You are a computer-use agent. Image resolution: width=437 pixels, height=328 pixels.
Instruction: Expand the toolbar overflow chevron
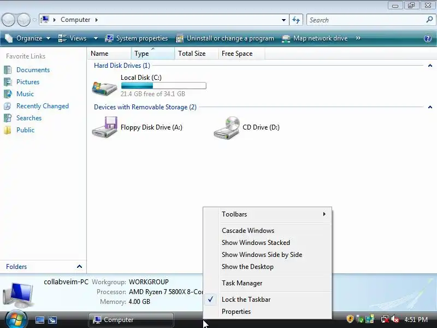358,38
